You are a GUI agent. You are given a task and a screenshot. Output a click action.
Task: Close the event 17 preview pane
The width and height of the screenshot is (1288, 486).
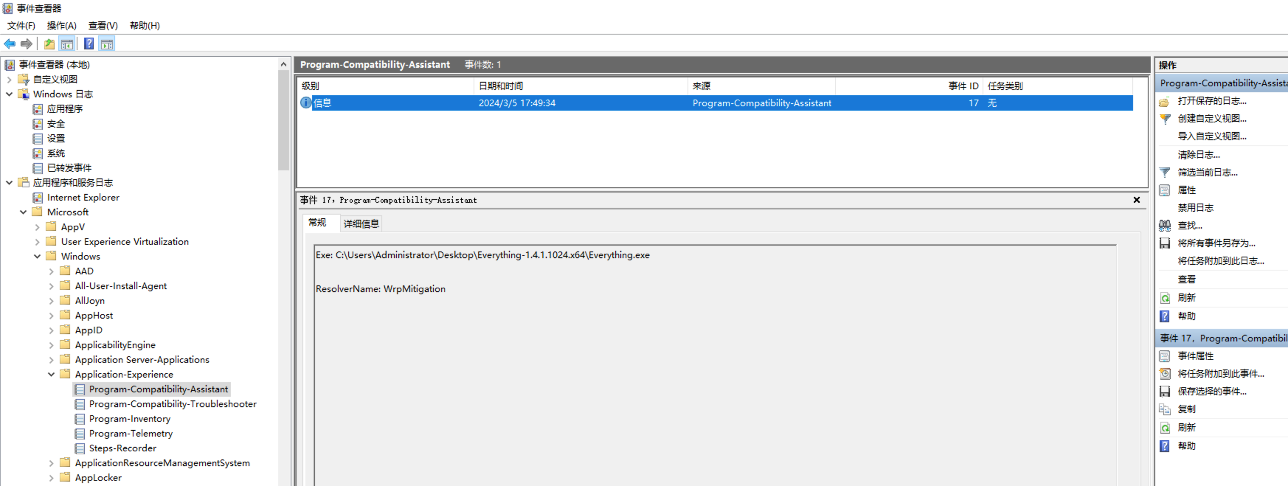tap(1136, 200)
